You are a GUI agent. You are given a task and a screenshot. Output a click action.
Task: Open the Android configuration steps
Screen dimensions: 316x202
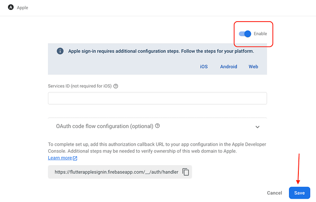tap(228, 67)
